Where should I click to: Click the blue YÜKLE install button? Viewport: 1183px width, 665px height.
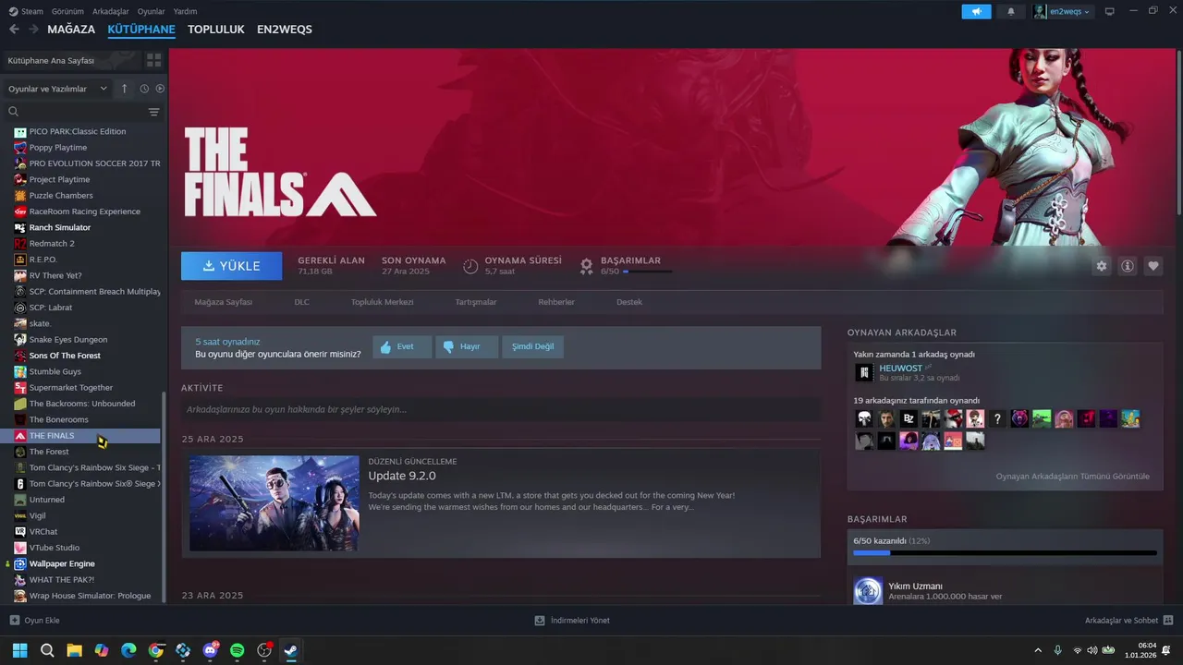pos(231,266)
